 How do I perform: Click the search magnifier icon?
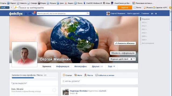click(88, 13)
